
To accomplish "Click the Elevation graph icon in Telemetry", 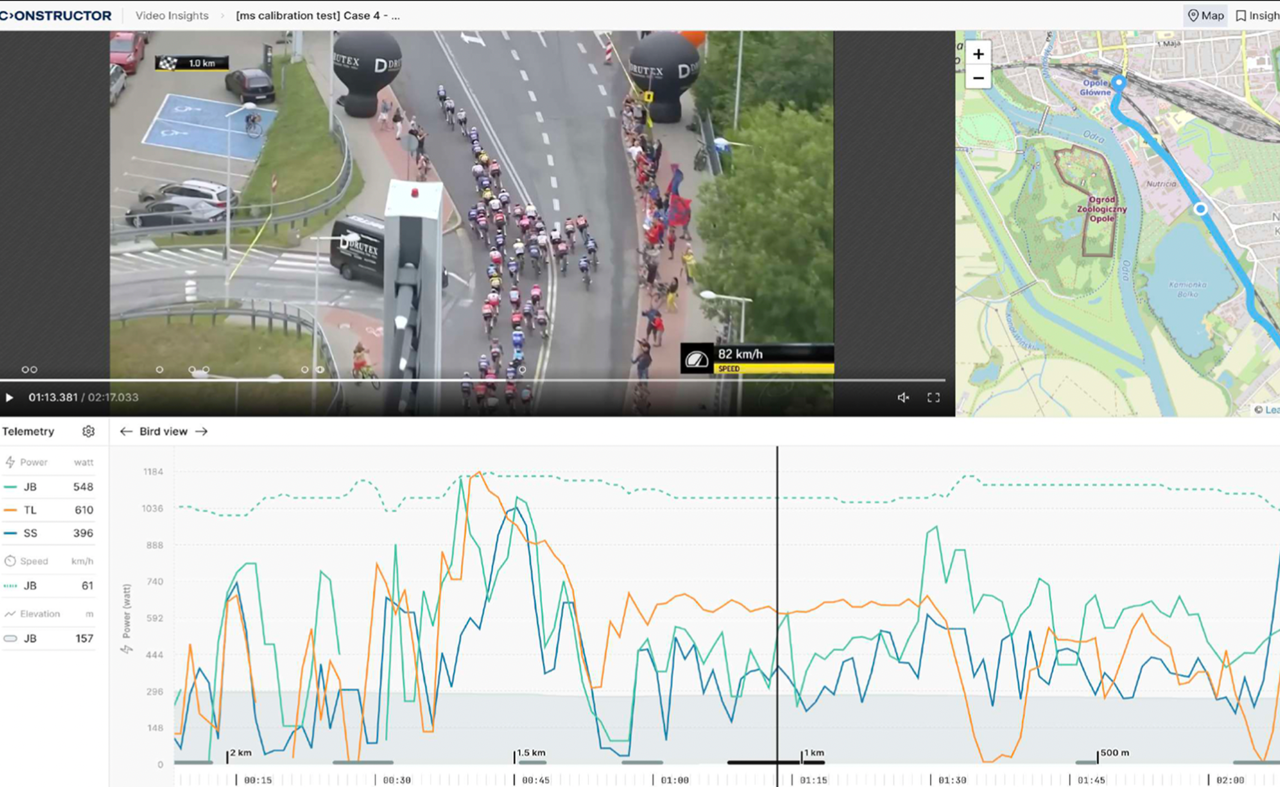I will tap(9, 613).
